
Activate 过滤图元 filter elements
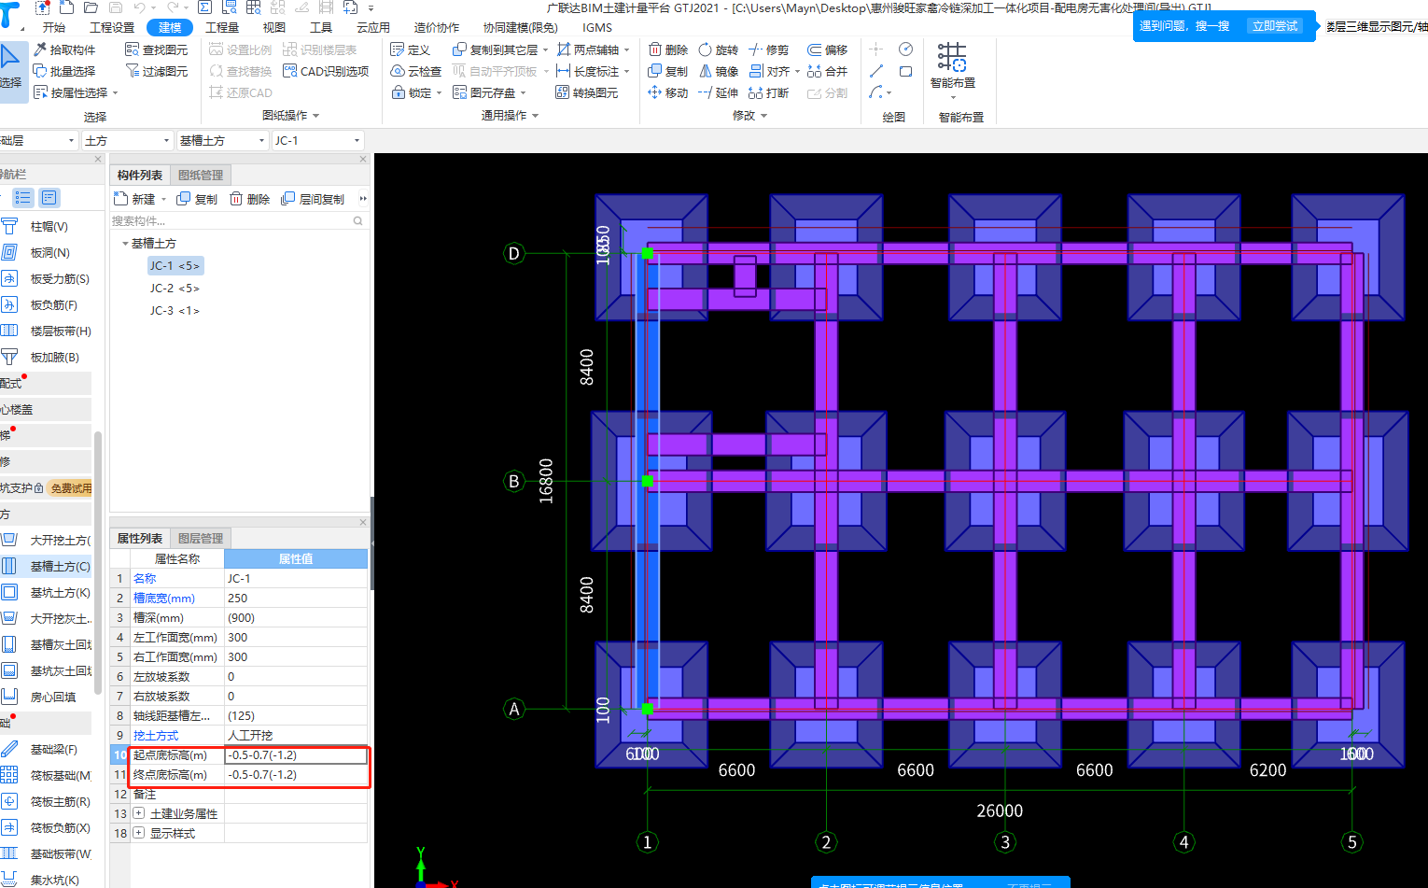pos(157,71)
